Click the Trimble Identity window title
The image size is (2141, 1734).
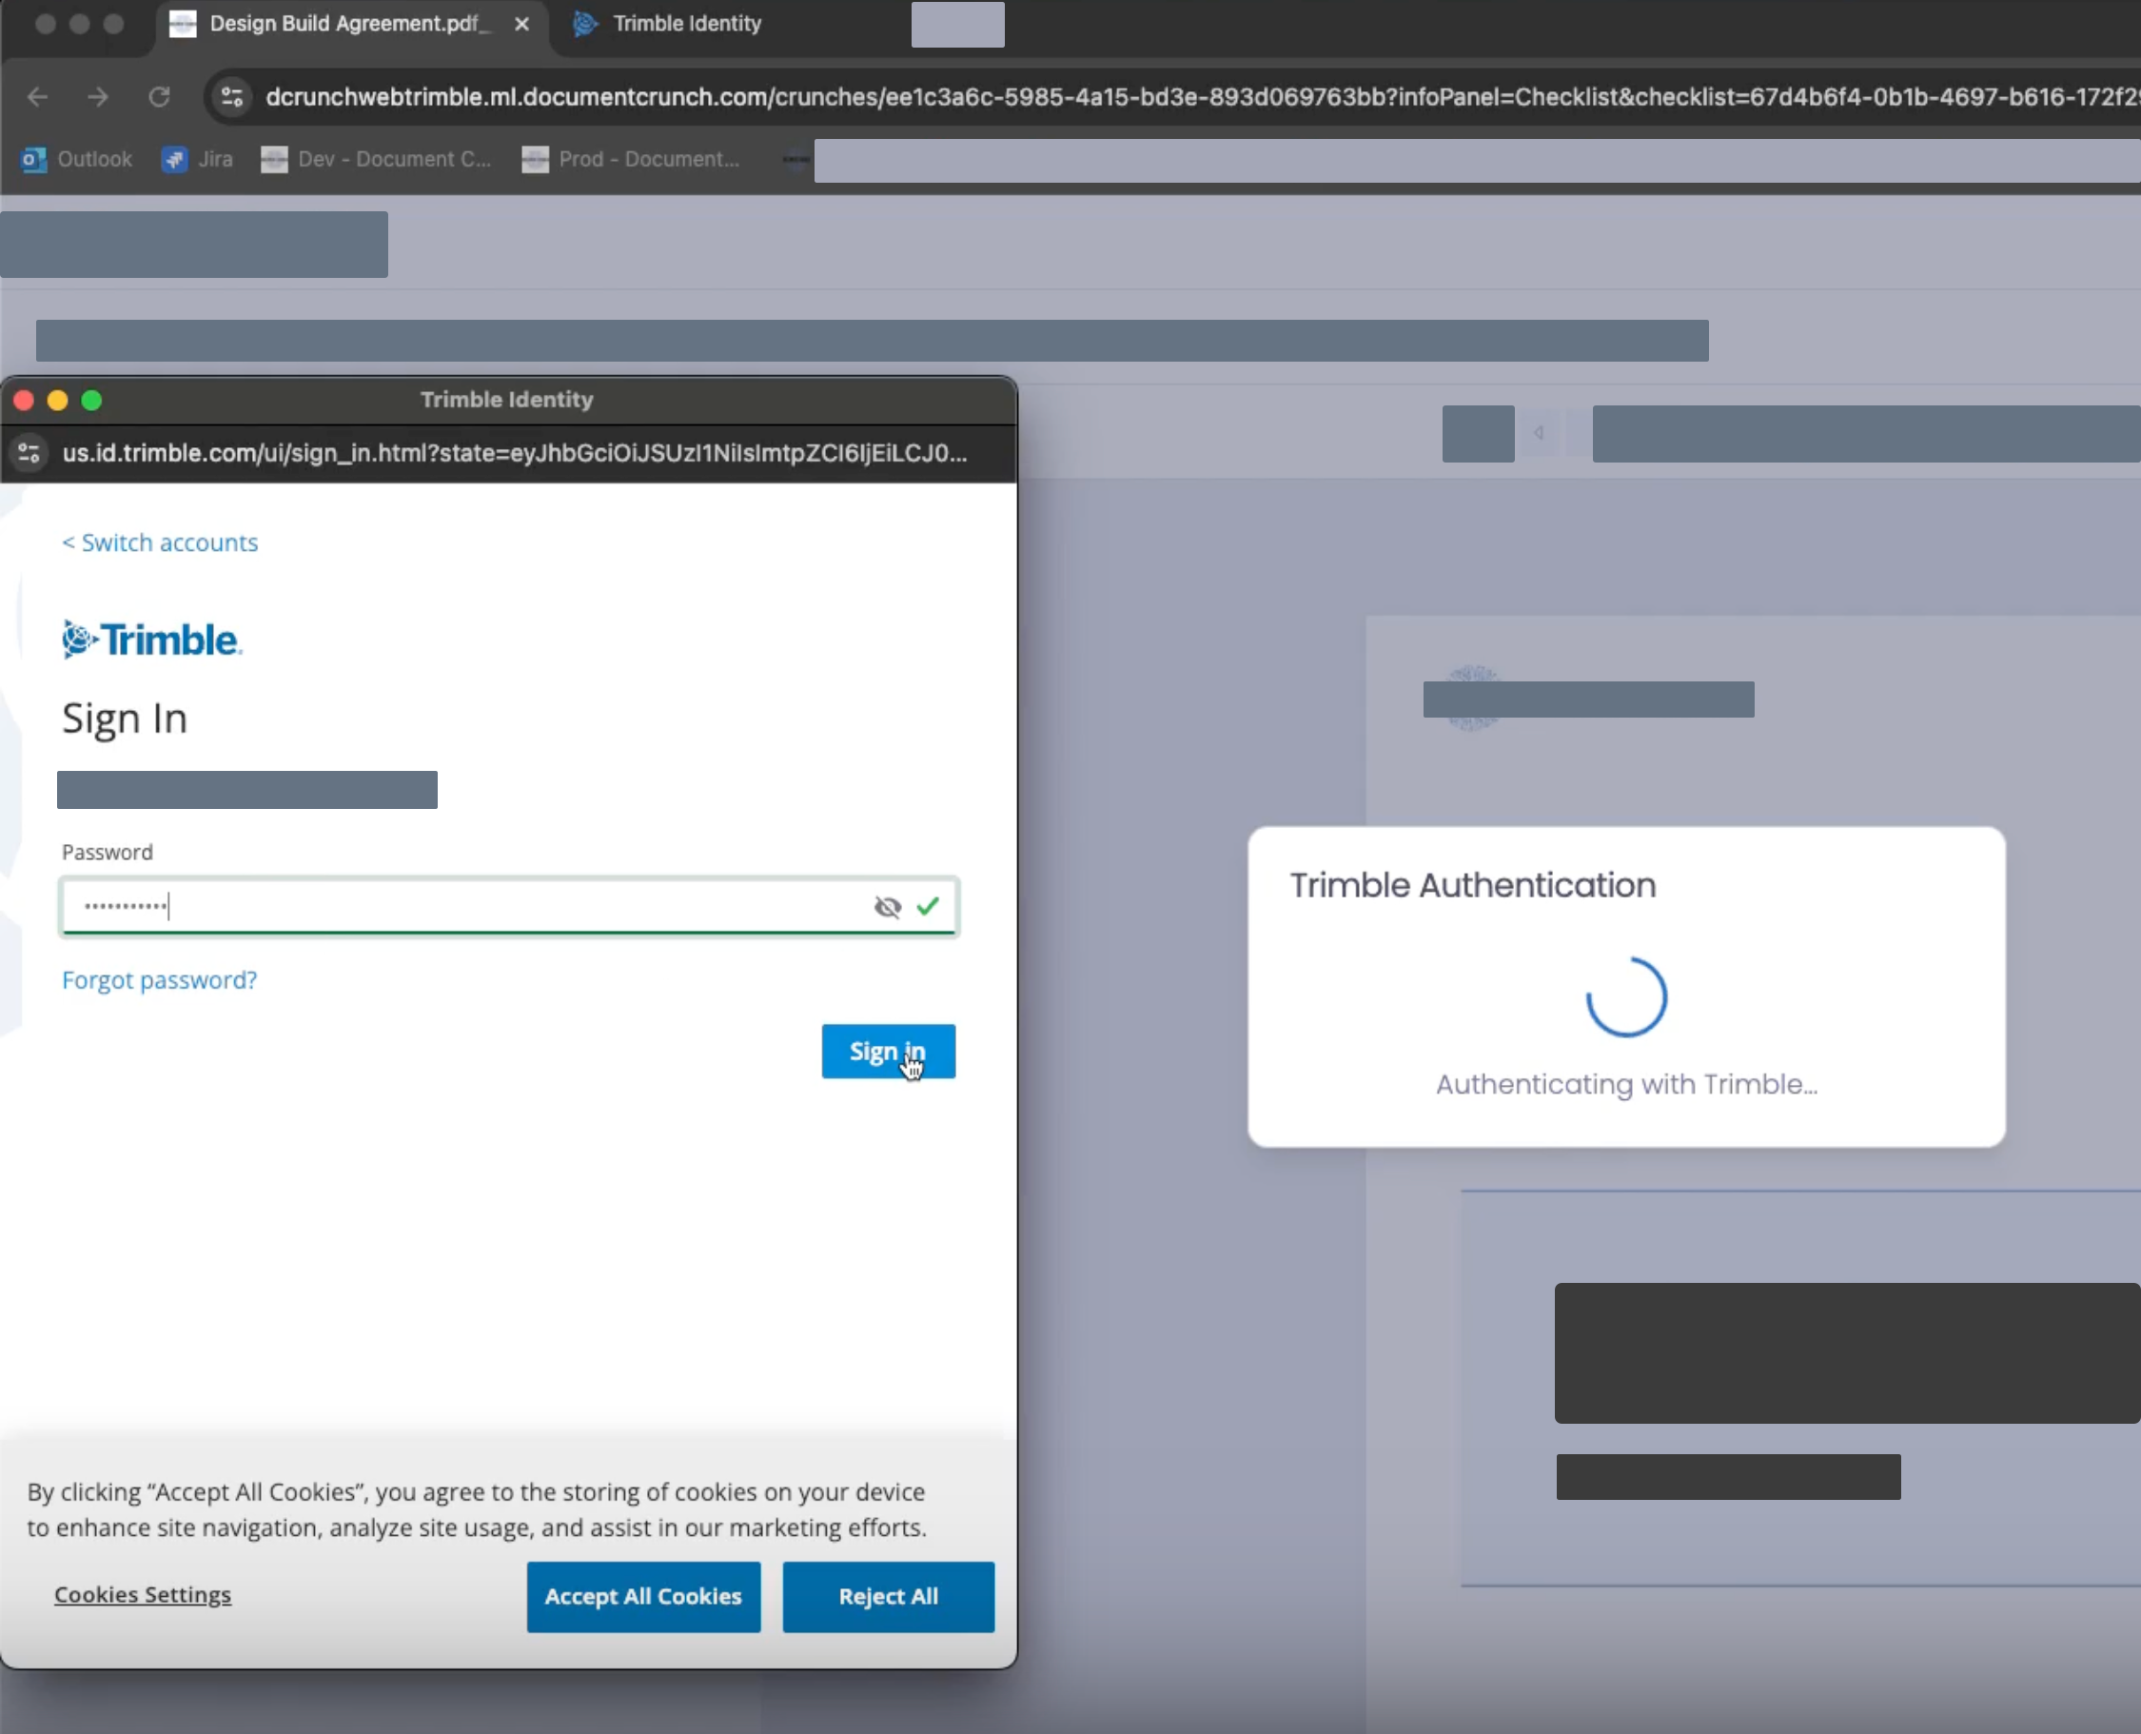[x=507, y=400]
